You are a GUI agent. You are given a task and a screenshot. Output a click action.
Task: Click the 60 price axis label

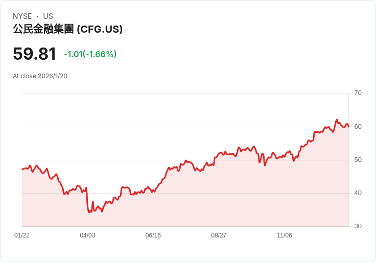358,126
